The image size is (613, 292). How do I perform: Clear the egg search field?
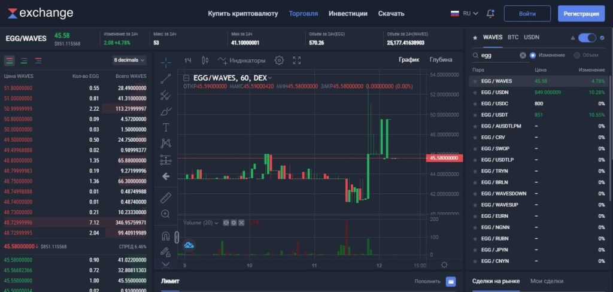[x=523, y=56]
